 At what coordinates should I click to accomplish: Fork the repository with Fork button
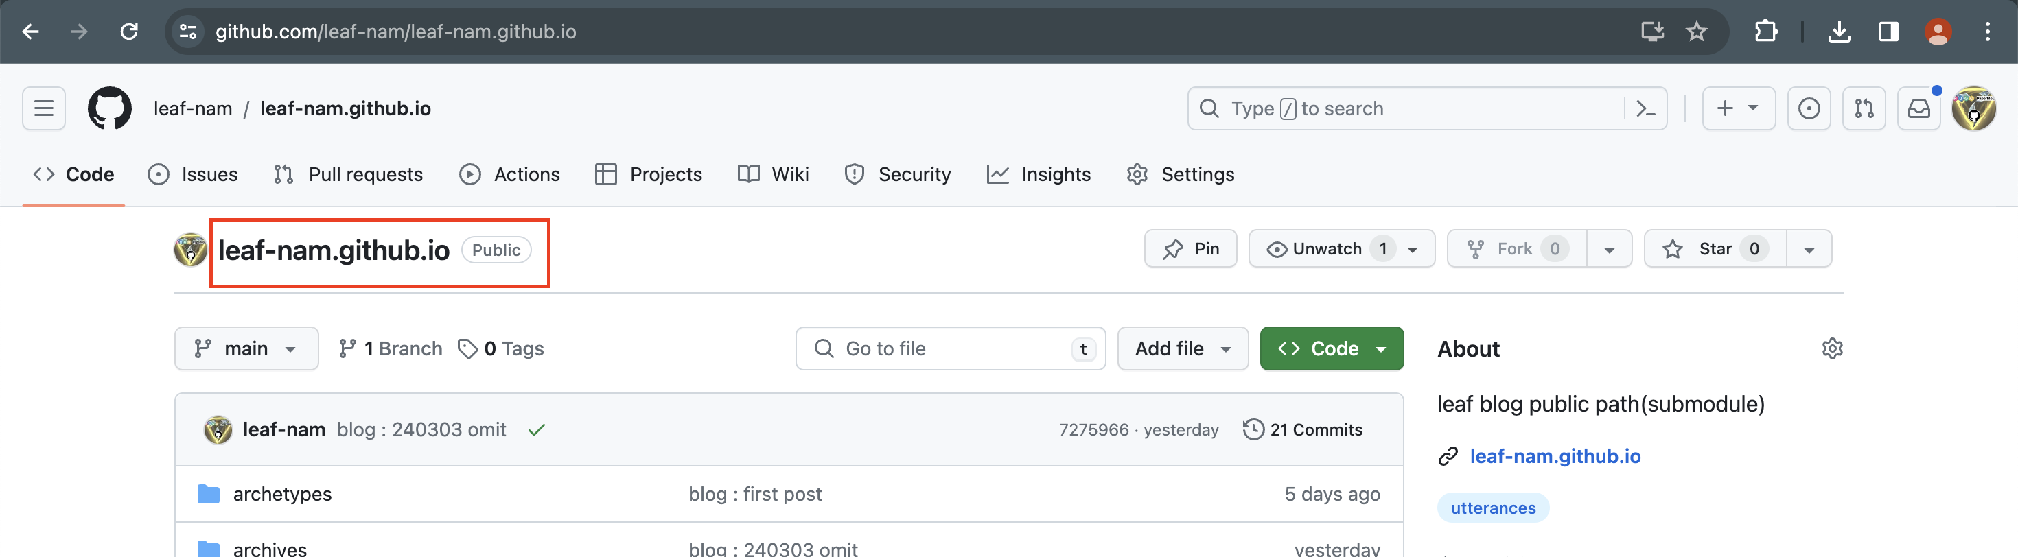click(x=1517, y=248)
